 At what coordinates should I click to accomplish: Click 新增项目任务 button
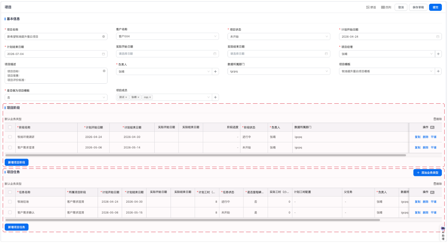17,227
